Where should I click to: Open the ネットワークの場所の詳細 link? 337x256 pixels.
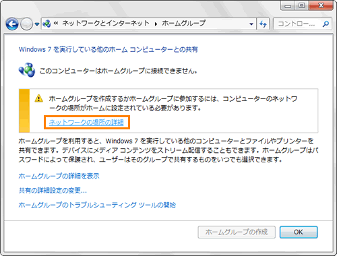(86, 122)
